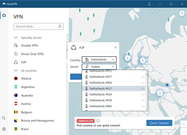Click the P2P icon in server list
The height and width of the screenshot is (135, 187).
coord(16,62)
